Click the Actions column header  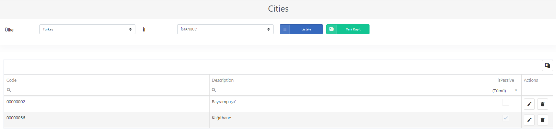point(537,80)
